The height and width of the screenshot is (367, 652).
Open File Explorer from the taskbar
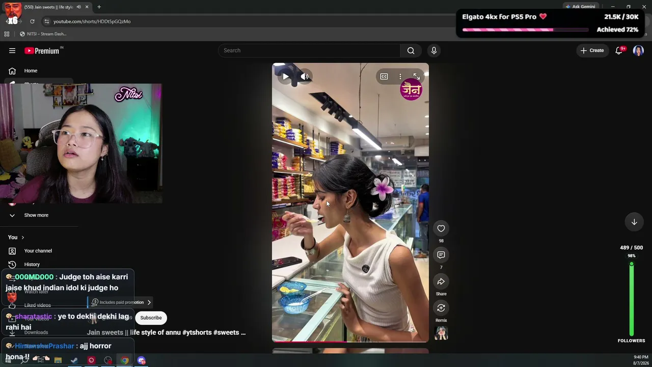tap(58, 360)
